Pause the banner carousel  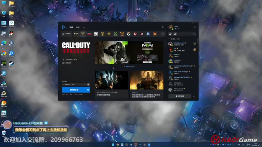tap(124, 66)
